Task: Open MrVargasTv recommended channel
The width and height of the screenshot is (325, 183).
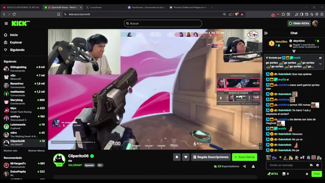Action: 24,165
